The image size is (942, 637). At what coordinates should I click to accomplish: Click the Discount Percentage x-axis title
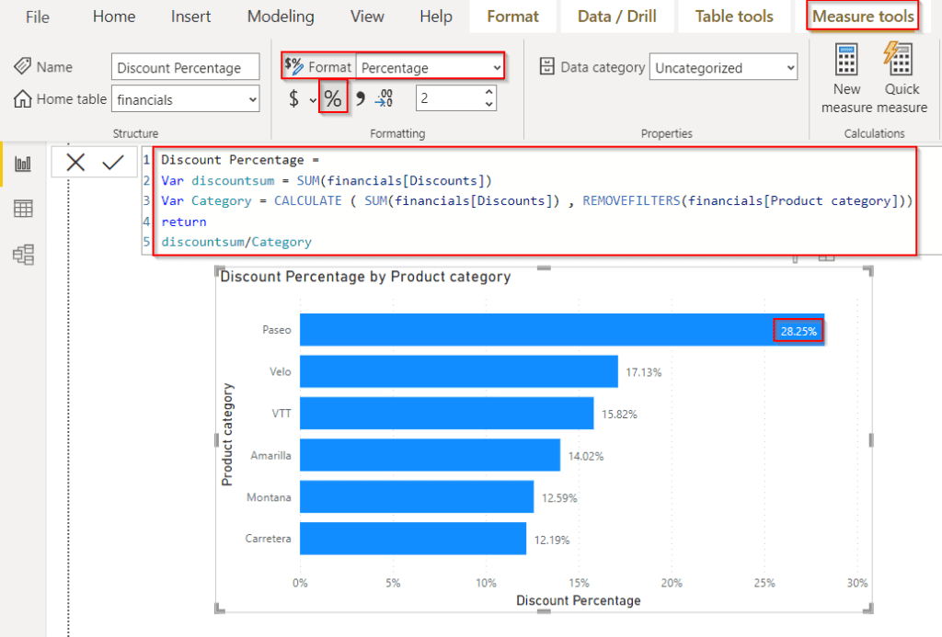[579, 600]
